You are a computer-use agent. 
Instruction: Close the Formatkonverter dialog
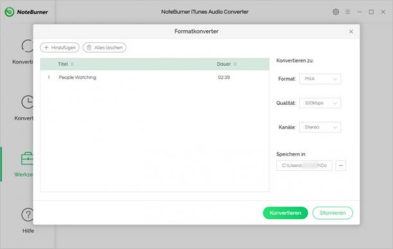tap(351, 31)
